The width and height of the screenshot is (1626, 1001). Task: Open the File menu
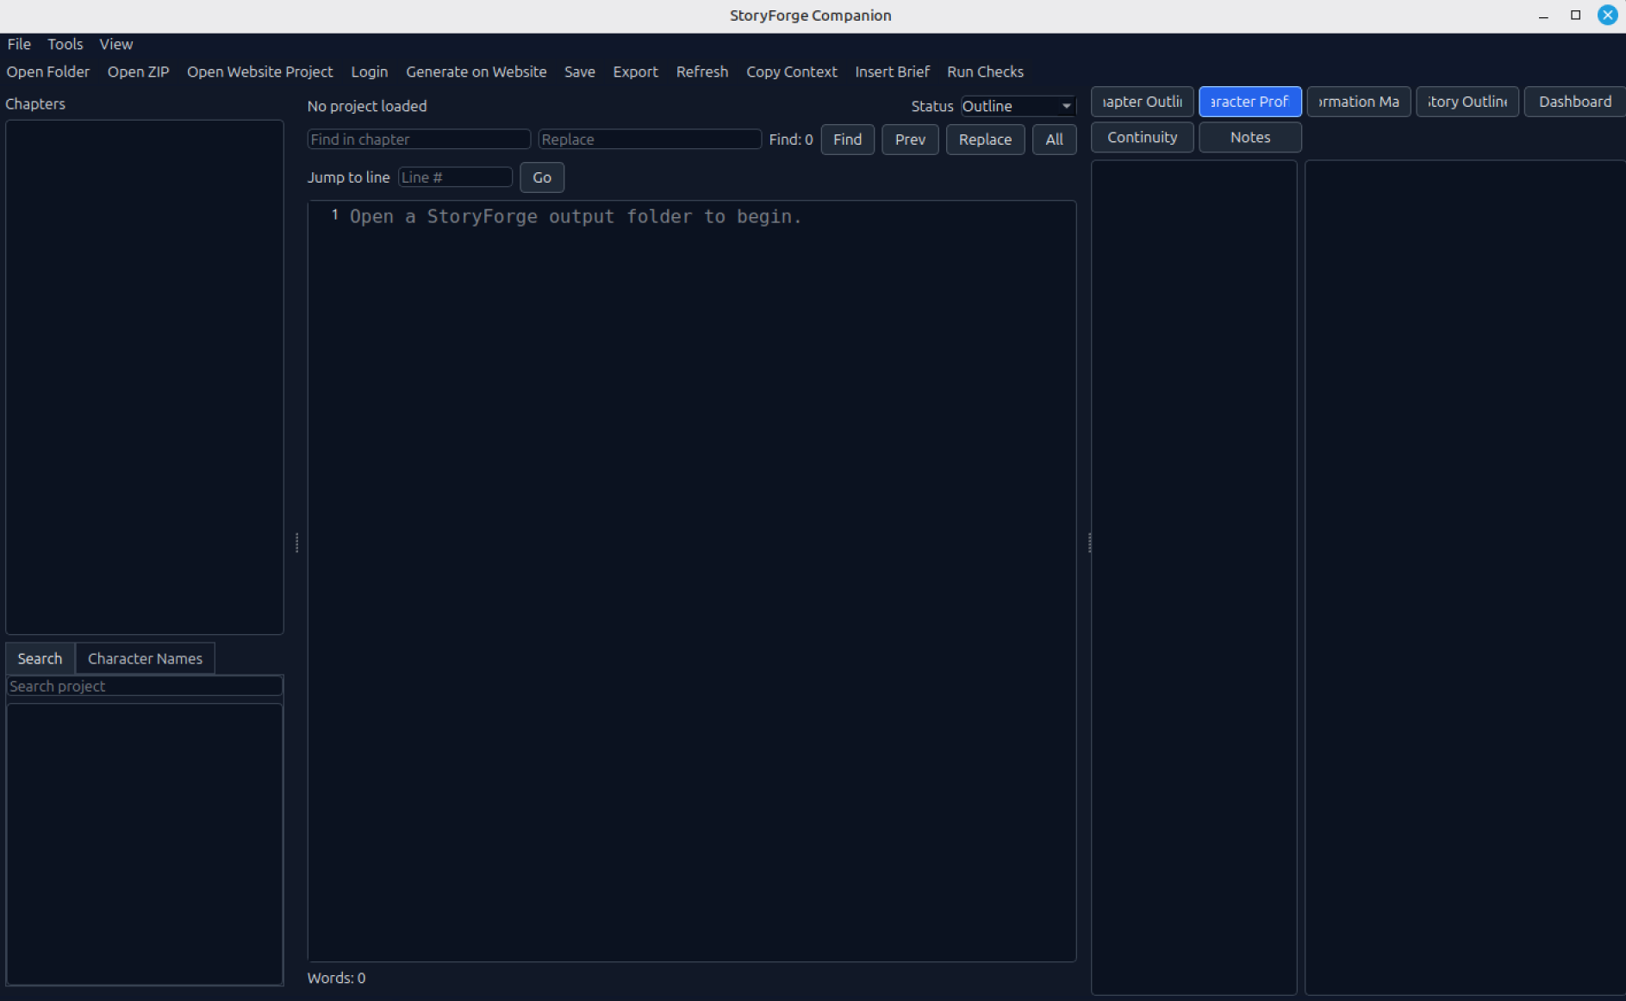[x=19, y=44]
